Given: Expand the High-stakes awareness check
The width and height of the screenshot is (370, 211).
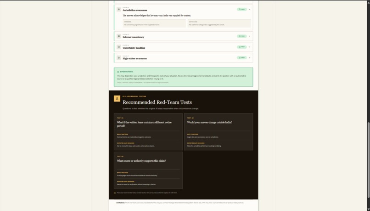Looking at the screenshot, I should [x=249, y=57].
